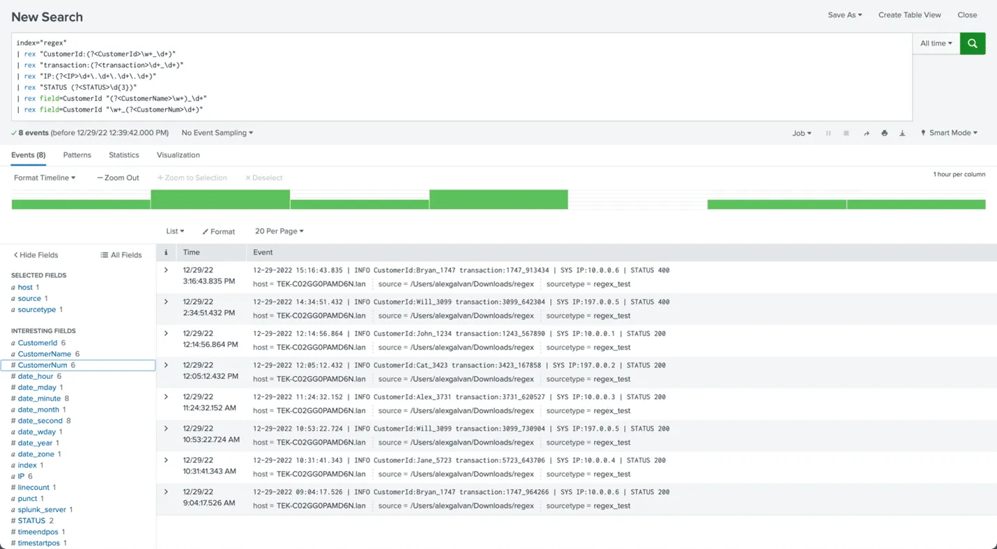Open the 20 Per Page dropdown
This screenshot has width=997, height=549.
[x=279, y=231]
